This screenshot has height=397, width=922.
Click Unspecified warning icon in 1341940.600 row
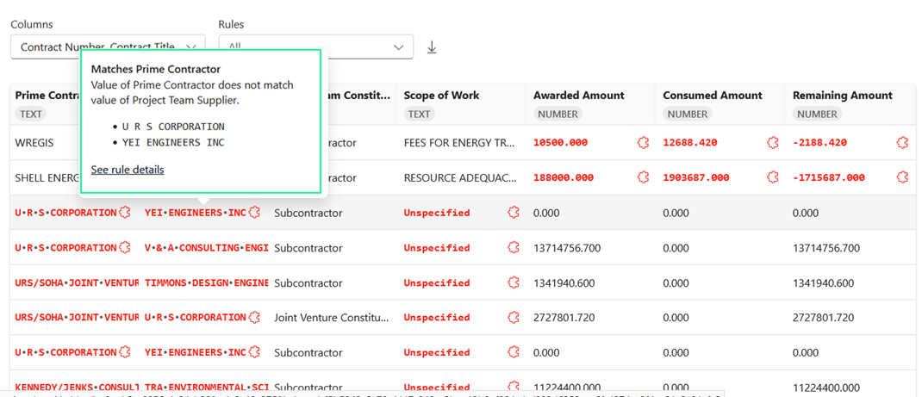[x=514, y=282]
